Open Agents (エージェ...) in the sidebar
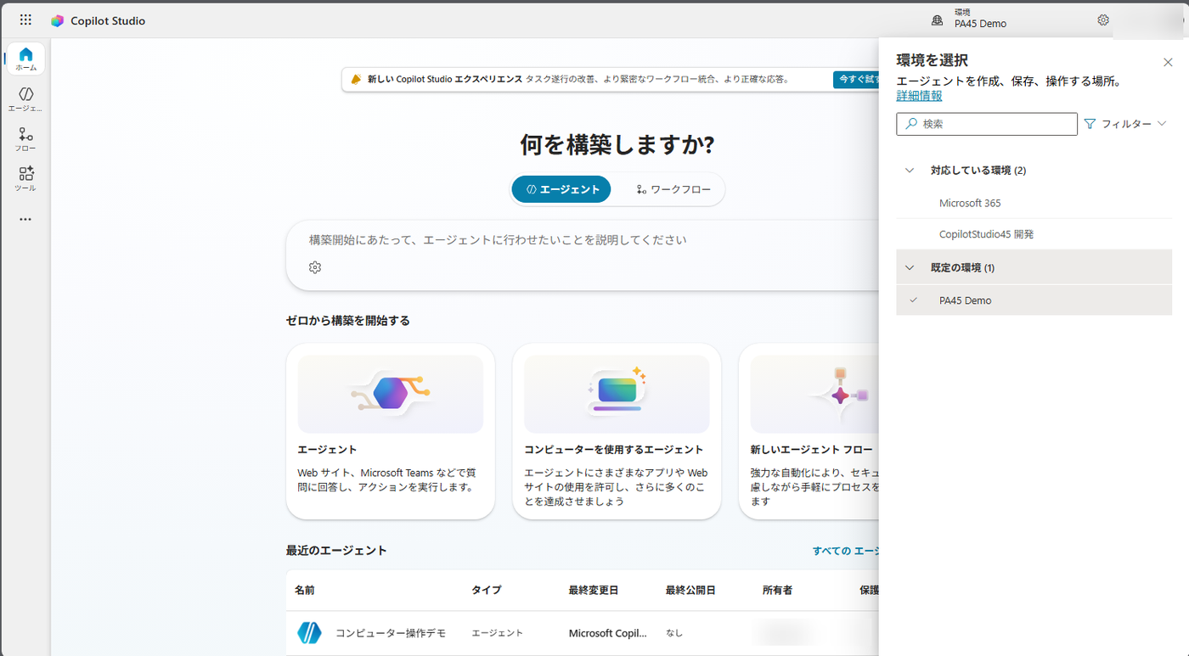 25,98
